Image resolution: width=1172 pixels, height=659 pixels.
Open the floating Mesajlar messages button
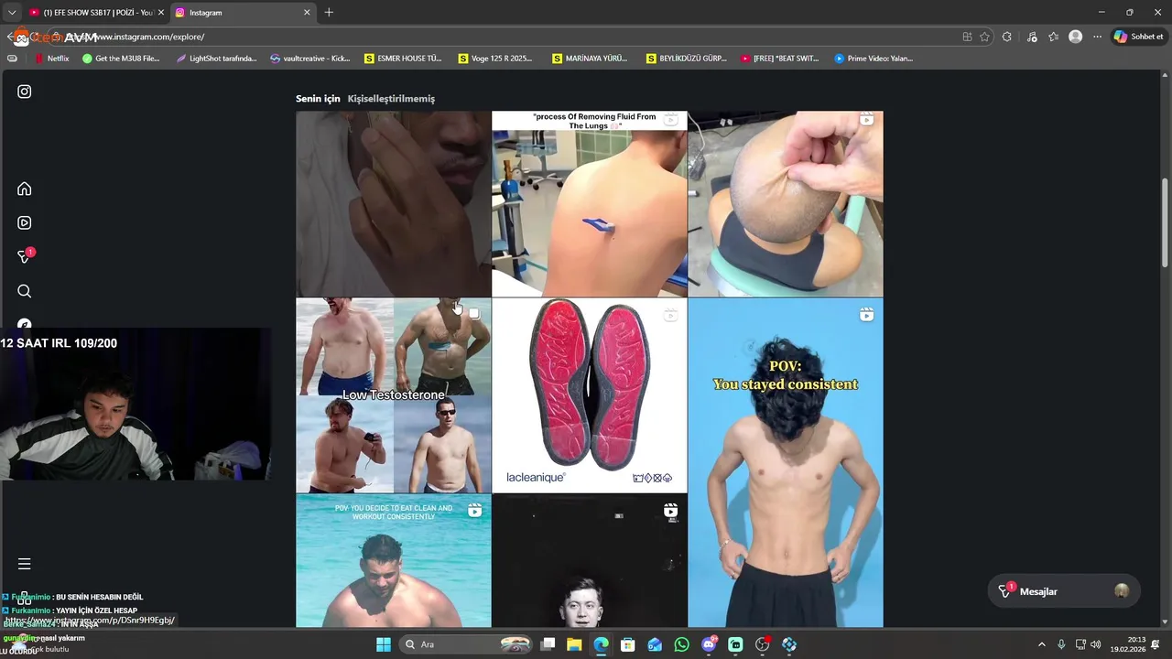(1064, 591)
